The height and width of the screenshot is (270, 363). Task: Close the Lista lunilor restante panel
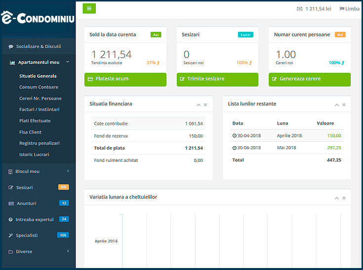[x=344, y=105]
